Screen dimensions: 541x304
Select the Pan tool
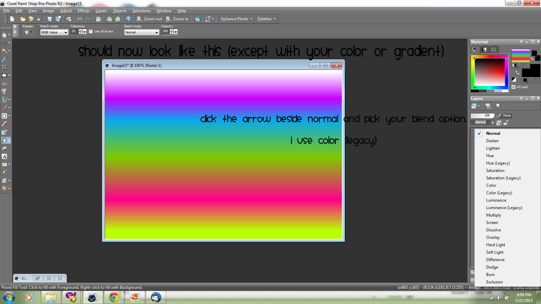pos(5,34)
